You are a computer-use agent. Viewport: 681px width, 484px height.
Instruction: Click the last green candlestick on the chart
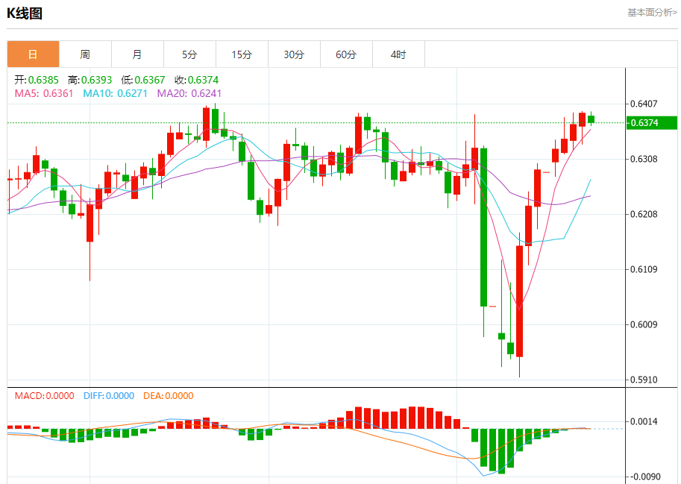coord(591,119)
